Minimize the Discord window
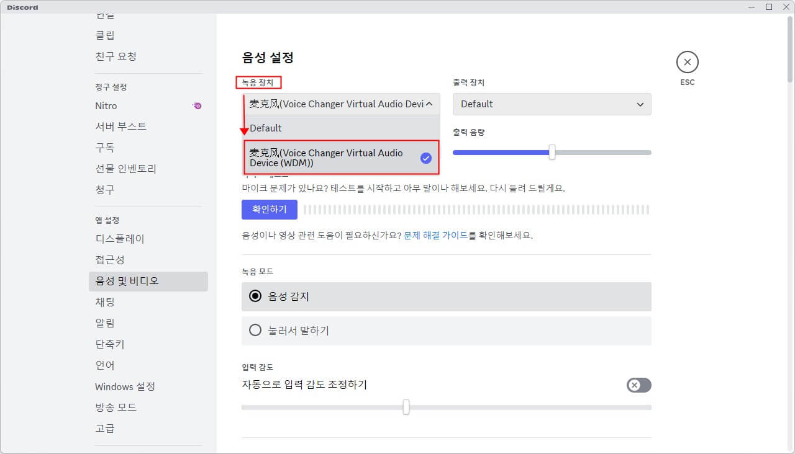This screenshot has height=454, width=795. coord(752,7)
